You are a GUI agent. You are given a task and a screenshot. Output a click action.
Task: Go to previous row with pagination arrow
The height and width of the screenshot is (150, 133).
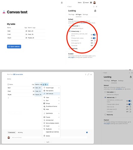point(45,142)
